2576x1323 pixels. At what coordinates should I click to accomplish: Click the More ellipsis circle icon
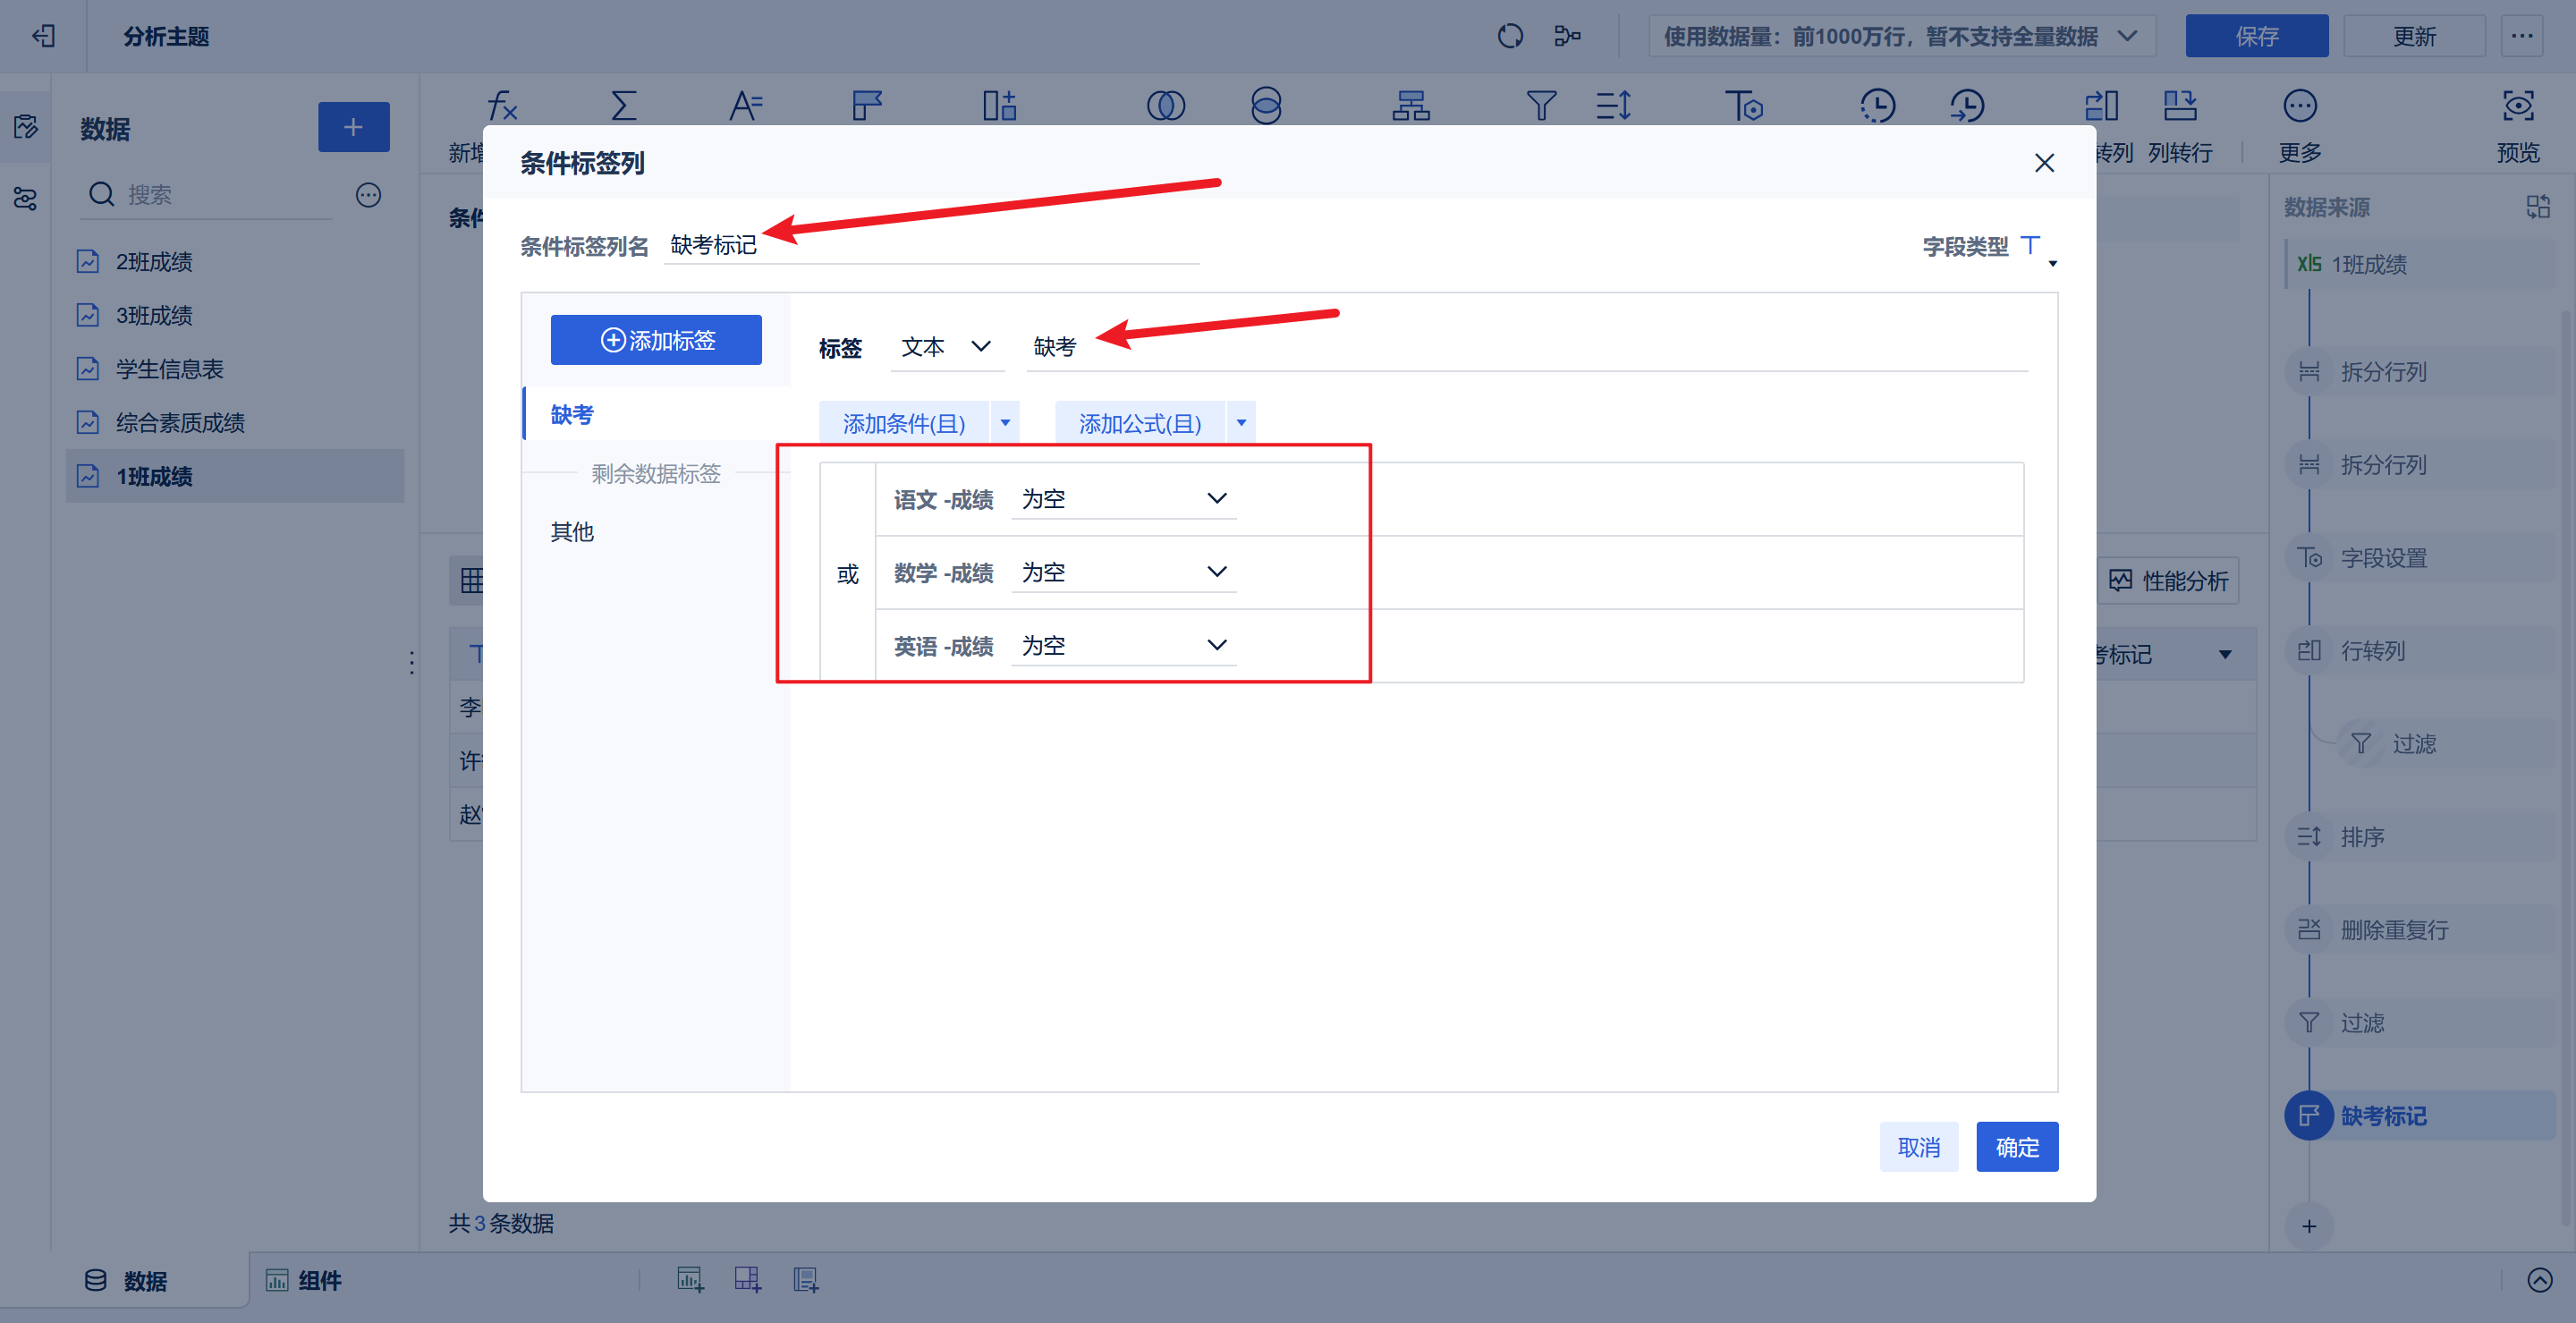(2299, 105)
